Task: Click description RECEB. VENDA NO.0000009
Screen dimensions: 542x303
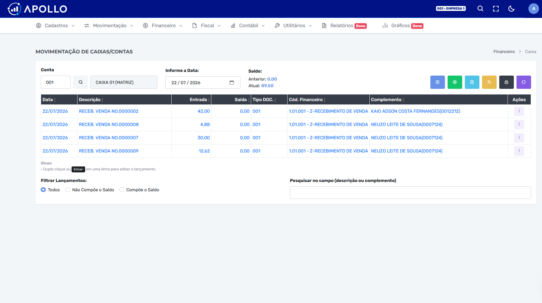Action: pyautogui.click(x=109, y=151)
